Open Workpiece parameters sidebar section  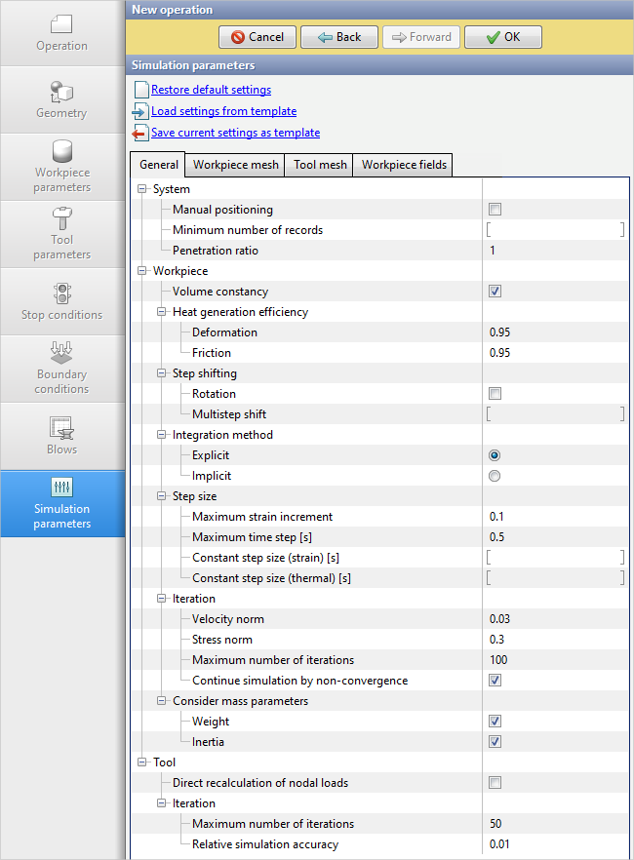[61, 167]
